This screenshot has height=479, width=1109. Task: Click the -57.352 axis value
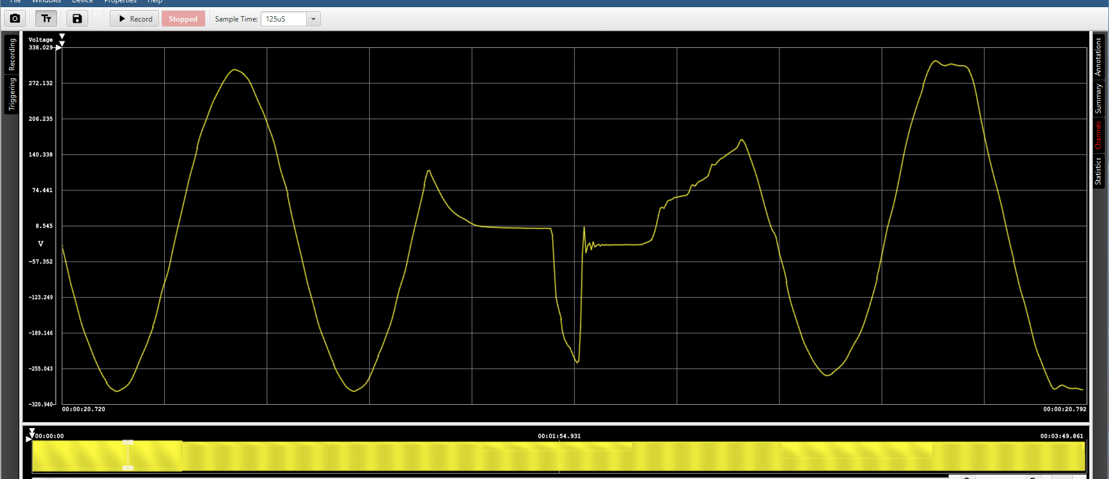tap(41, 262)
